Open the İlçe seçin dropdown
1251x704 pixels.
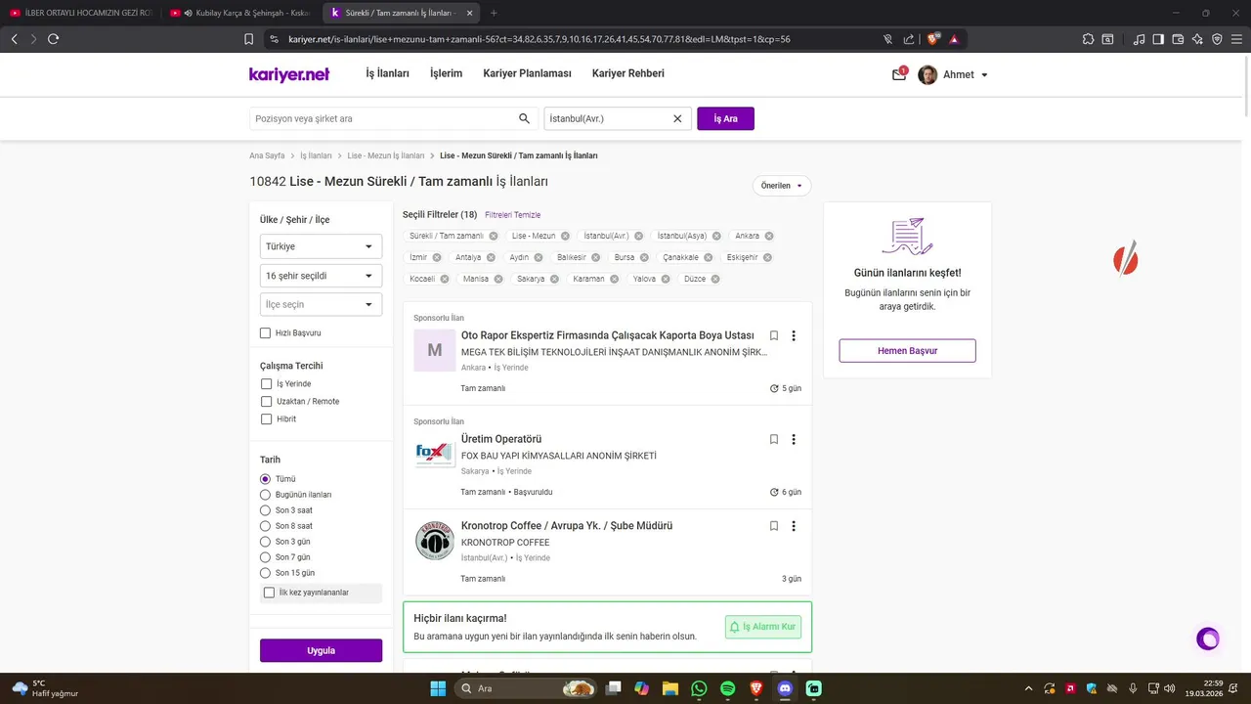coord(321,304)
